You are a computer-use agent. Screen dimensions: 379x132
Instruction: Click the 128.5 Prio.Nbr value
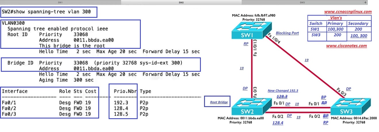point(121,114)
